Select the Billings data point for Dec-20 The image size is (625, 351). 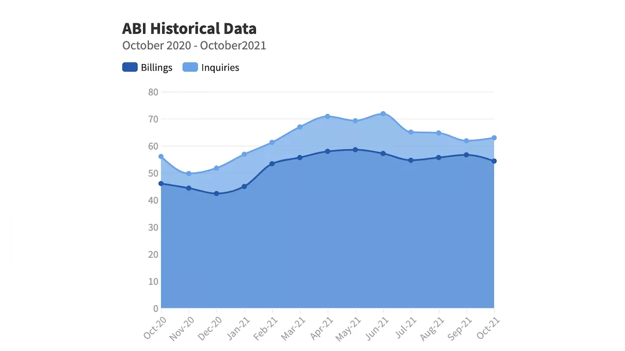point(216,194)
